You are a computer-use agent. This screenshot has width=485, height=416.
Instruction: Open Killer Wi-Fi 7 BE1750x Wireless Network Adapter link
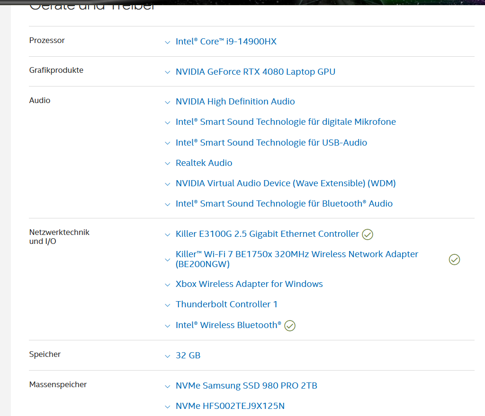[297, 259]
